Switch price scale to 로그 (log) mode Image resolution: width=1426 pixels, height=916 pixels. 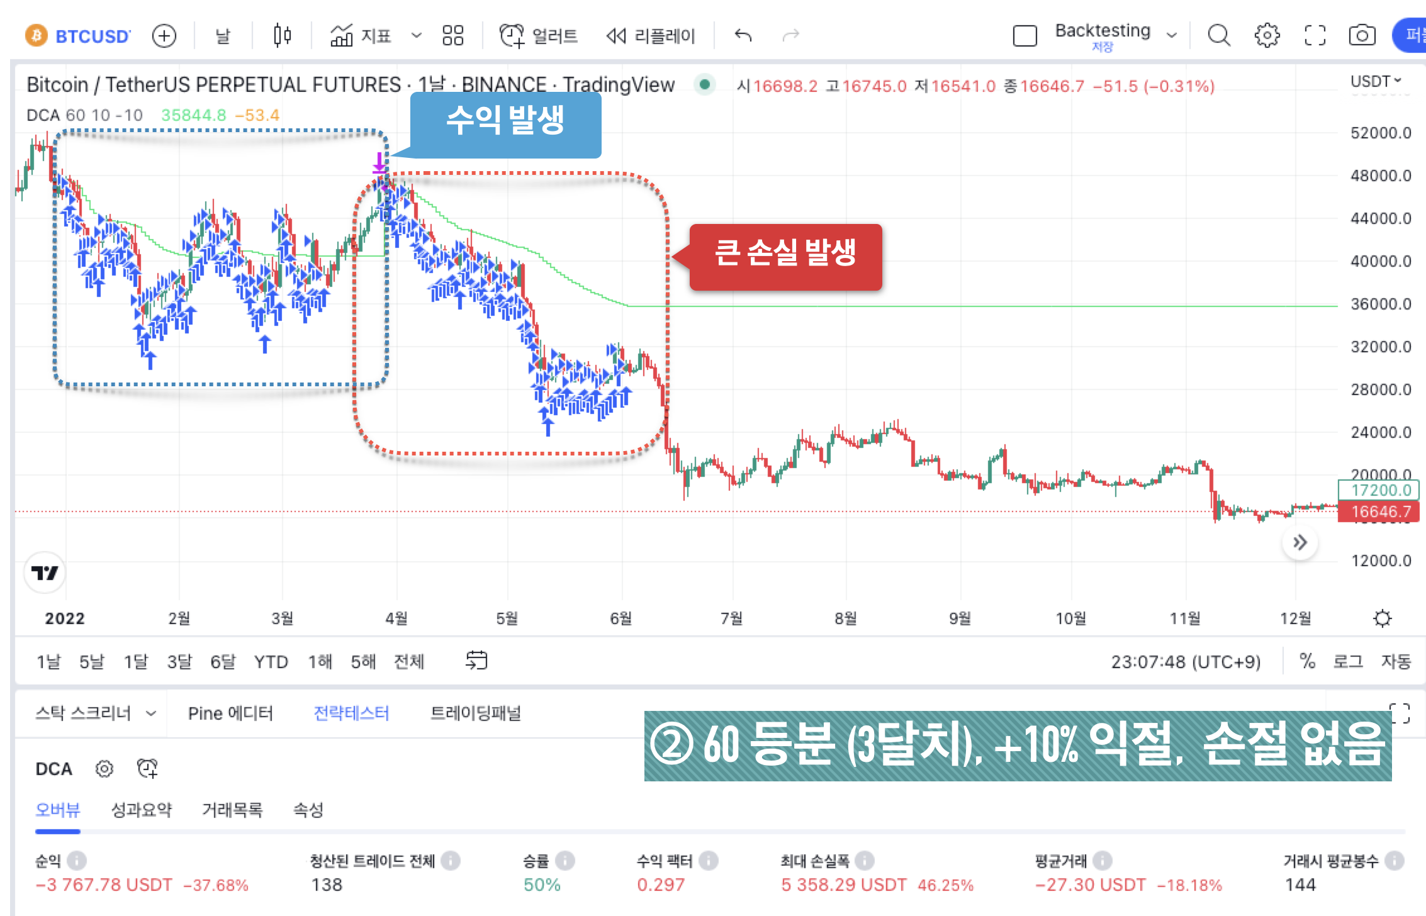pos(1349,661)
